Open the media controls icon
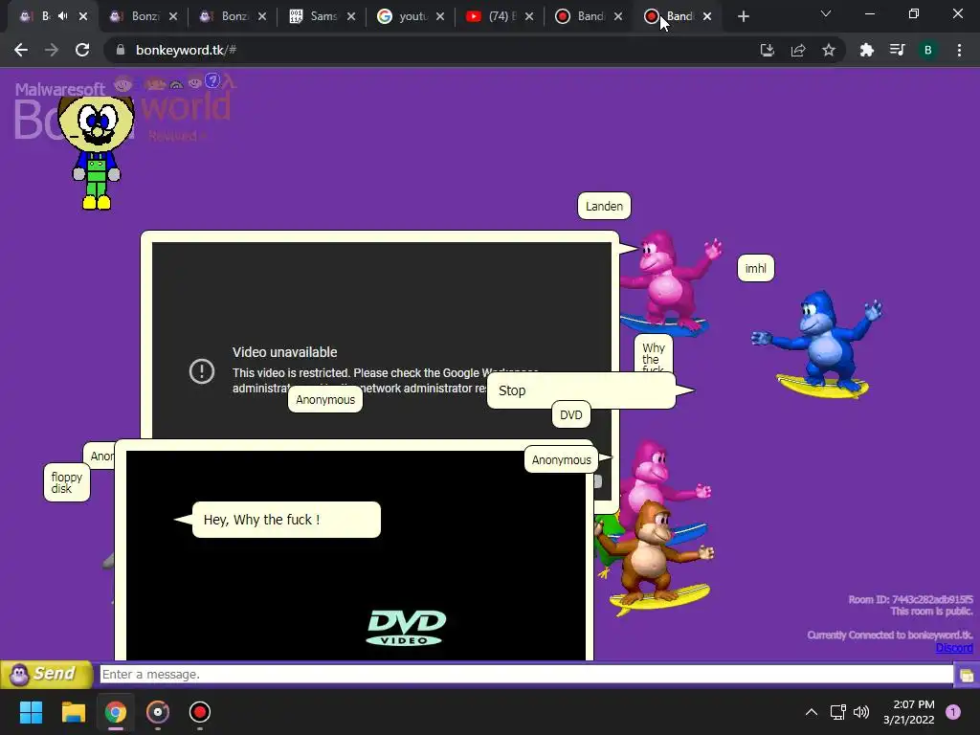Screen dimensions: 980x735 coord(897,50)
